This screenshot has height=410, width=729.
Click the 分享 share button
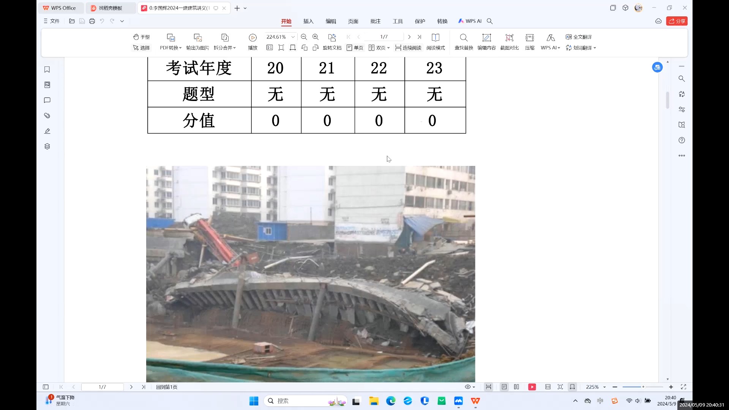pos(677,21)
